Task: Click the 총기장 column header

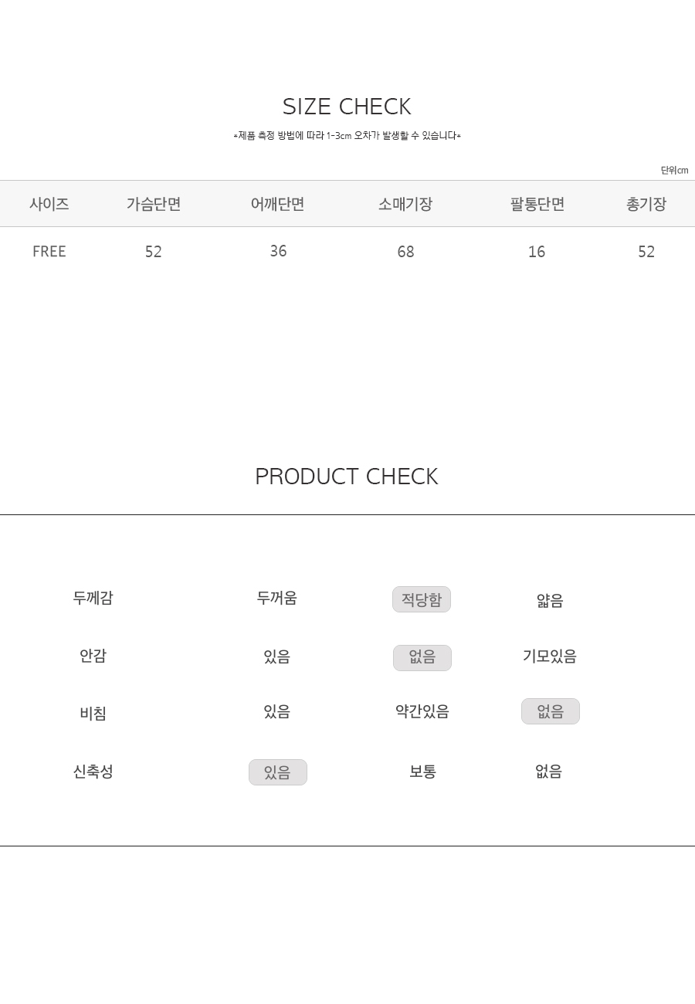Action: [646, 204]
